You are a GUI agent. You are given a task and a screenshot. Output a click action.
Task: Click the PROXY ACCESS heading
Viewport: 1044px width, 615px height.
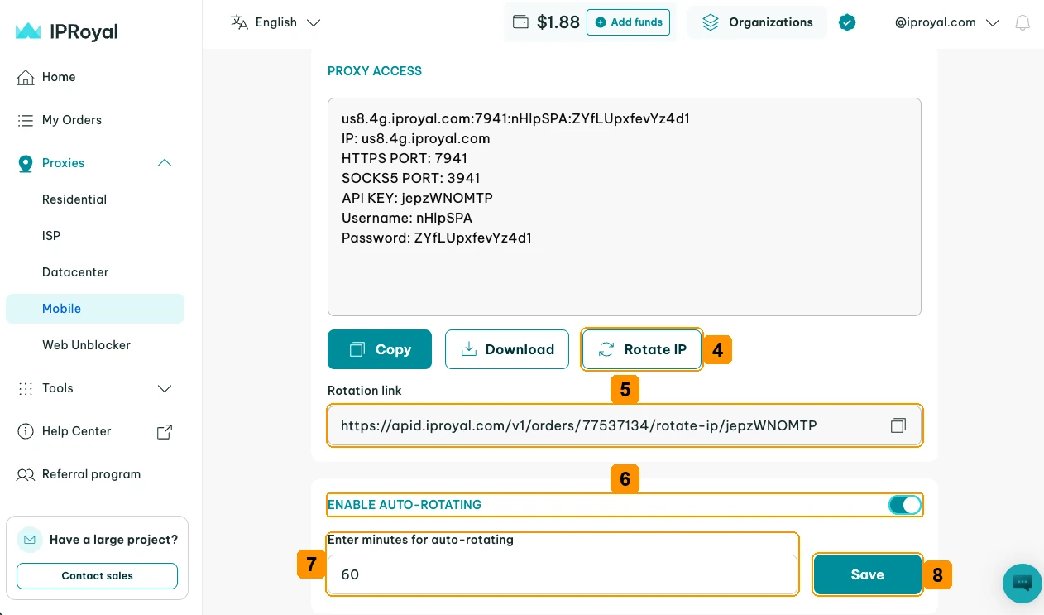click(x=375, y=71)
